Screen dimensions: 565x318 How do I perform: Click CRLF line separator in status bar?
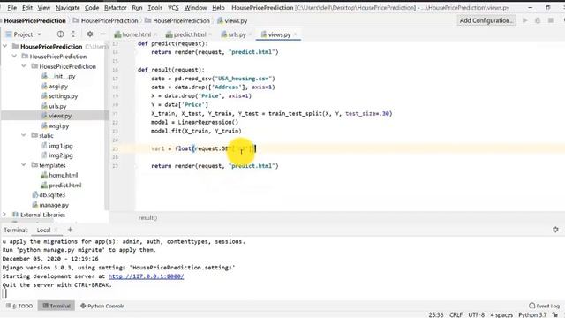click(456, 314)
